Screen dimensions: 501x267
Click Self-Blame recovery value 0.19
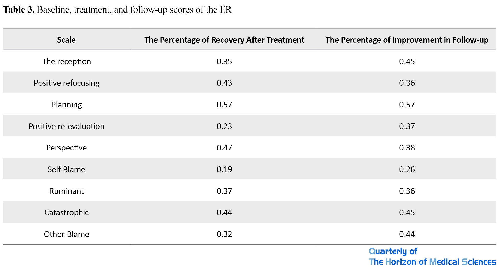224,169
